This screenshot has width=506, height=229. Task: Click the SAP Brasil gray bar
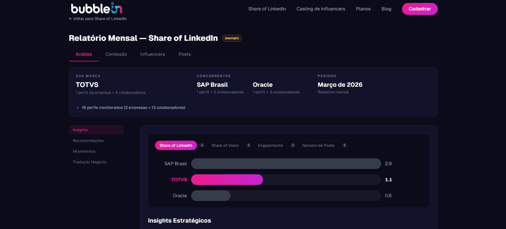[x=286, y=163]
